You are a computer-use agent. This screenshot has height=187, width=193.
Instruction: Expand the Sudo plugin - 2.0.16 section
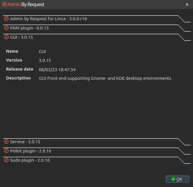(96, 160)
